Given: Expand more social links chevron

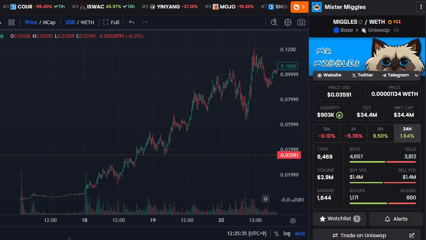Looking at the screenshot, I should tap(416, 75).
